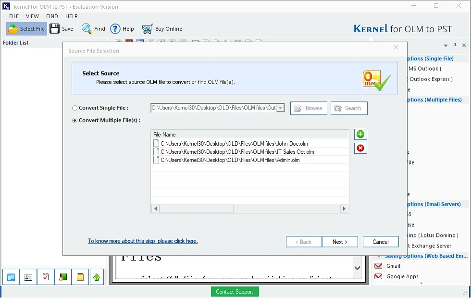This screenshot has width=471, height=298.
Task: Open the single file path dropdown
Action: coord(280,108)
